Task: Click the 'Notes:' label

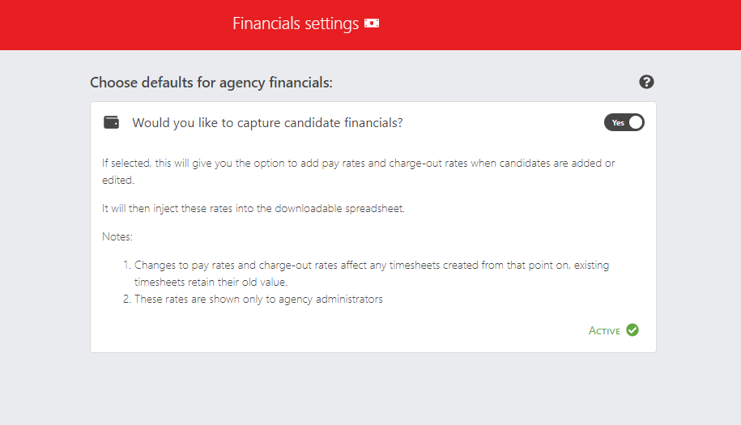Action: (x=117, y=236)
